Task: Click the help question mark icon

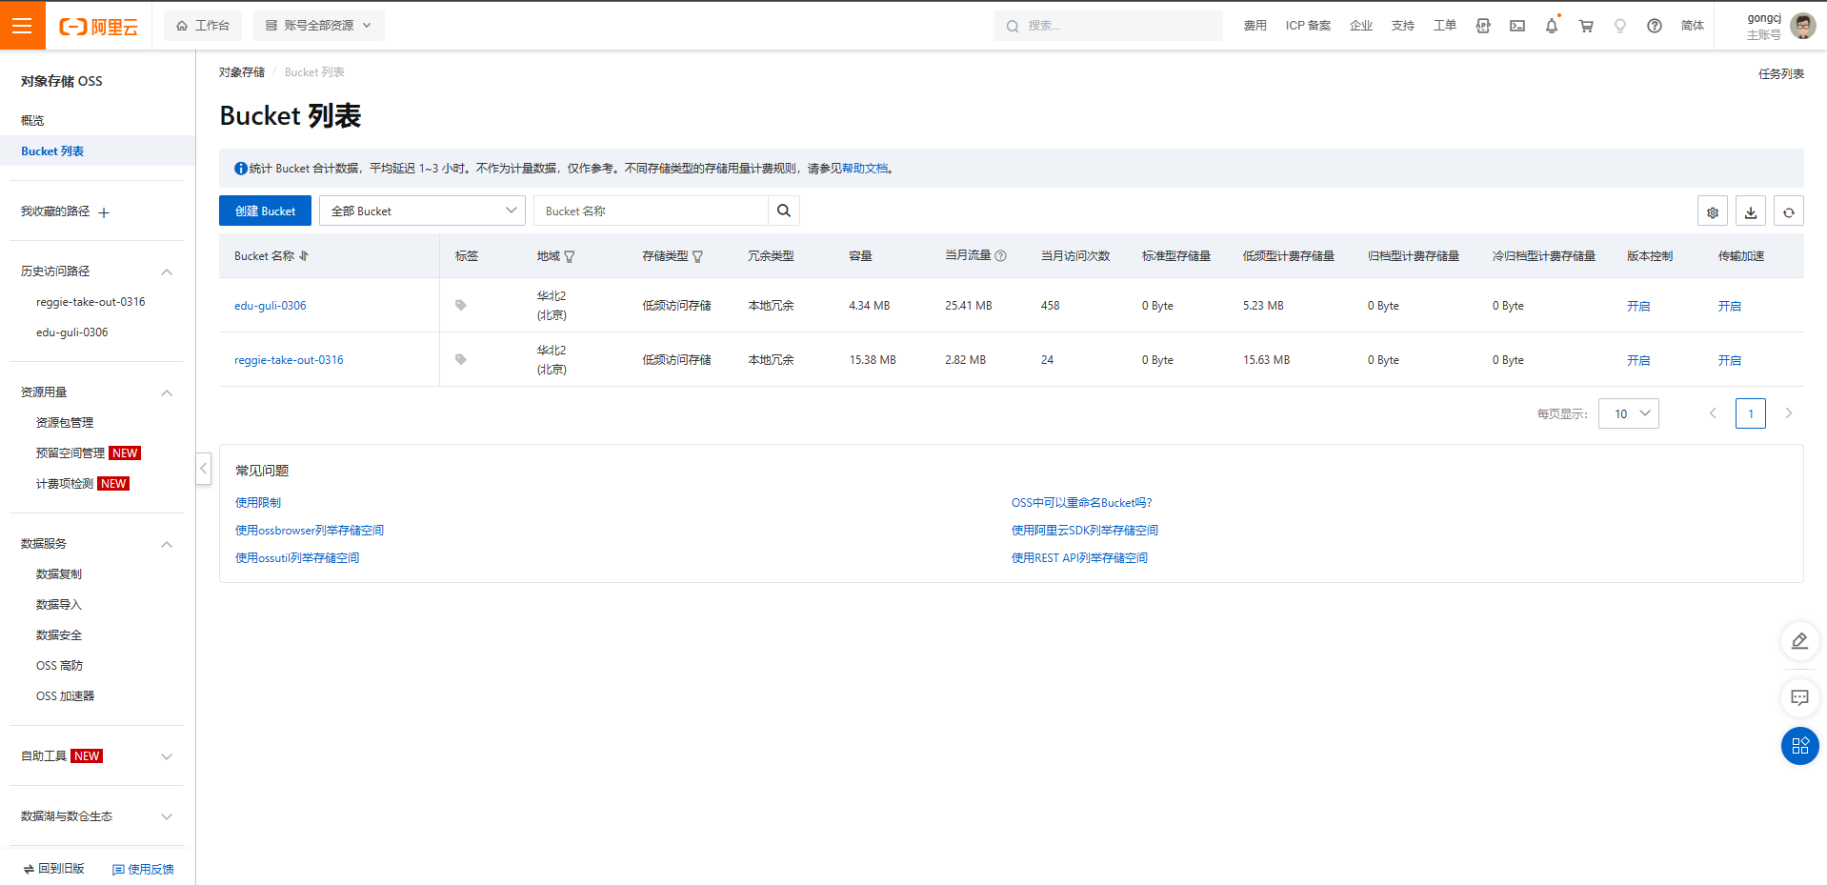Action: coord(1654,26)
